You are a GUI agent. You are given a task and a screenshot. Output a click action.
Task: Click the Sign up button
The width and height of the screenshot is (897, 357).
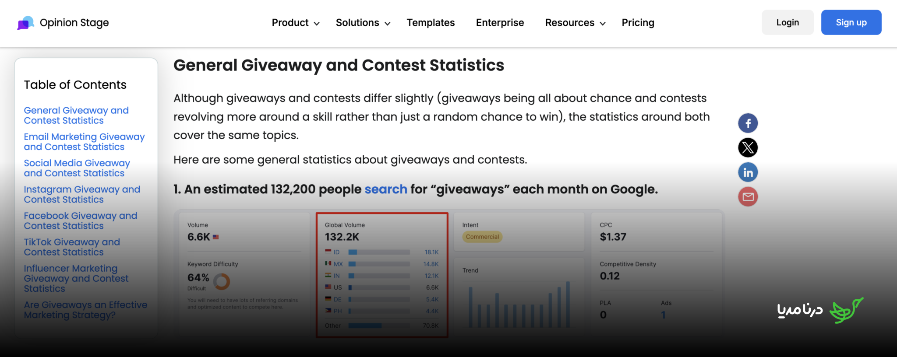[851, 22]
